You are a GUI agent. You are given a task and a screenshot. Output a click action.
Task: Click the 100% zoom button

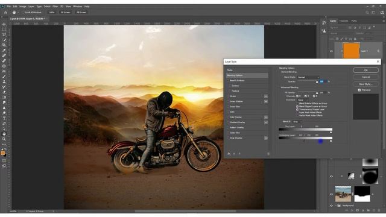[51, 12]
